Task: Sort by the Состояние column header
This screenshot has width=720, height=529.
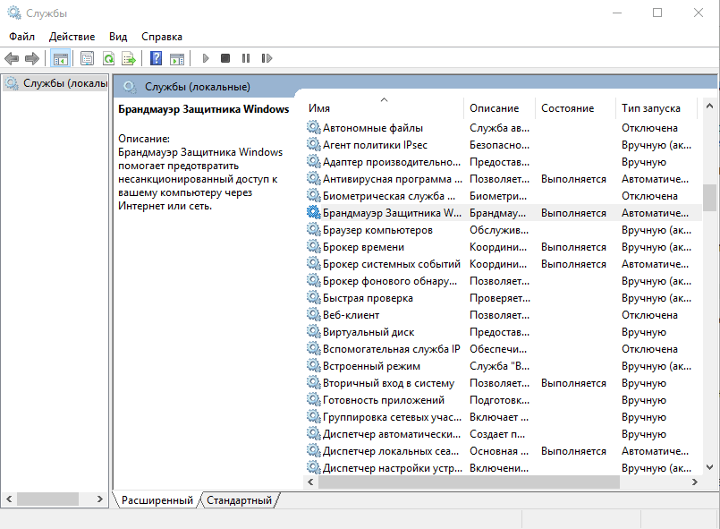Action: tap(575, 108)
